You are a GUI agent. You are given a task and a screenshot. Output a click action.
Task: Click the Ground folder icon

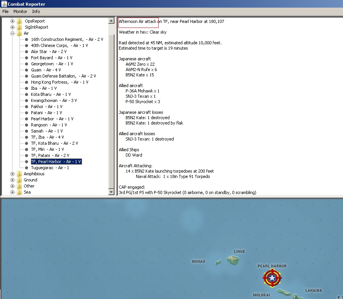pos(19,180)
